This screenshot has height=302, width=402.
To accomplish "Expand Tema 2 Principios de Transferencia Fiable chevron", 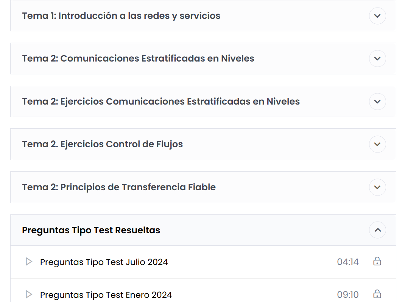I will tap(377, 187).
